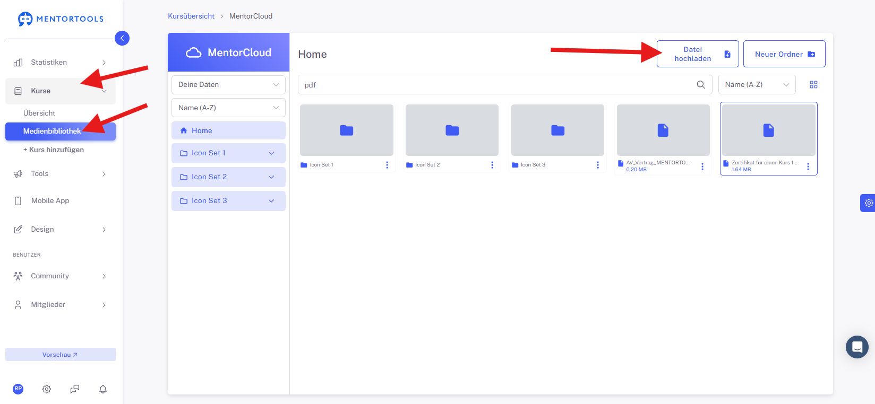Screen dimensions: 875x404
Task: Click the search field containing pdf
Action: pos(505,85)
